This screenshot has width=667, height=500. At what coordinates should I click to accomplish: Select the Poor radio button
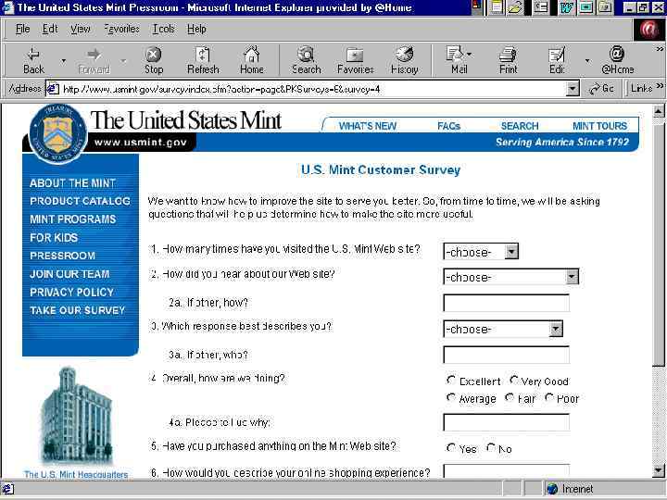click(548, 397)
